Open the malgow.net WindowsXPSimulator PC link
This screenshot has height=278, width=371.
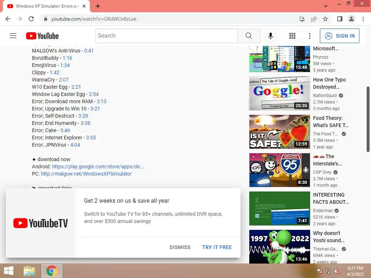pos(86,174)
